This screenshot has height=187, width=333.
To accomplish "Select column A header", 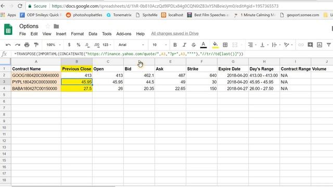I will coord(36,61).
